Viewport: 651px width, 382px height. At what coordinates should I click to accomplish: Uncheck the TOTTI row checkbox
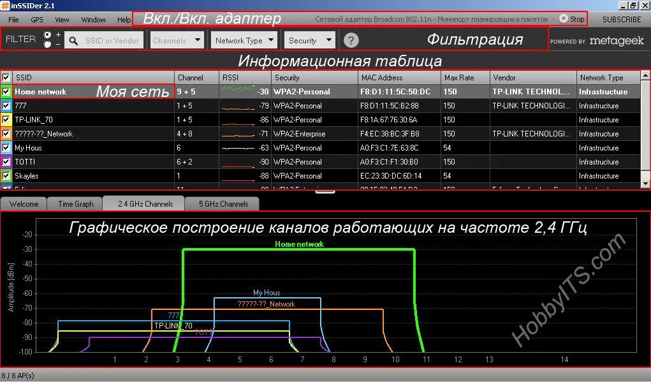[x=6, y=162]
